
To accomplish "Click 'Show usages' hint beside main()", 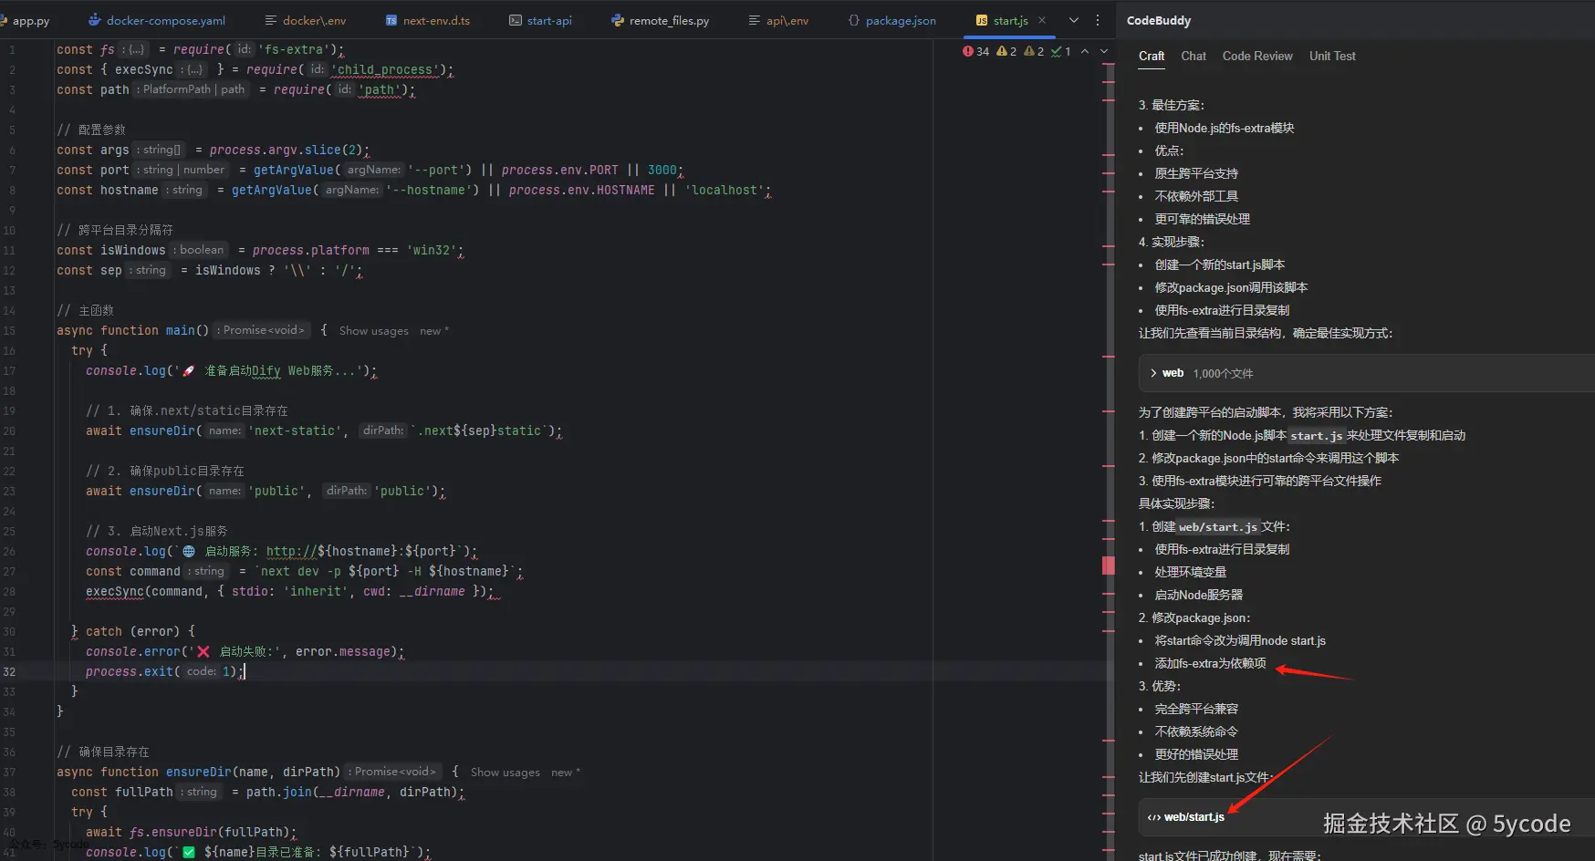I will pos(374,331).
